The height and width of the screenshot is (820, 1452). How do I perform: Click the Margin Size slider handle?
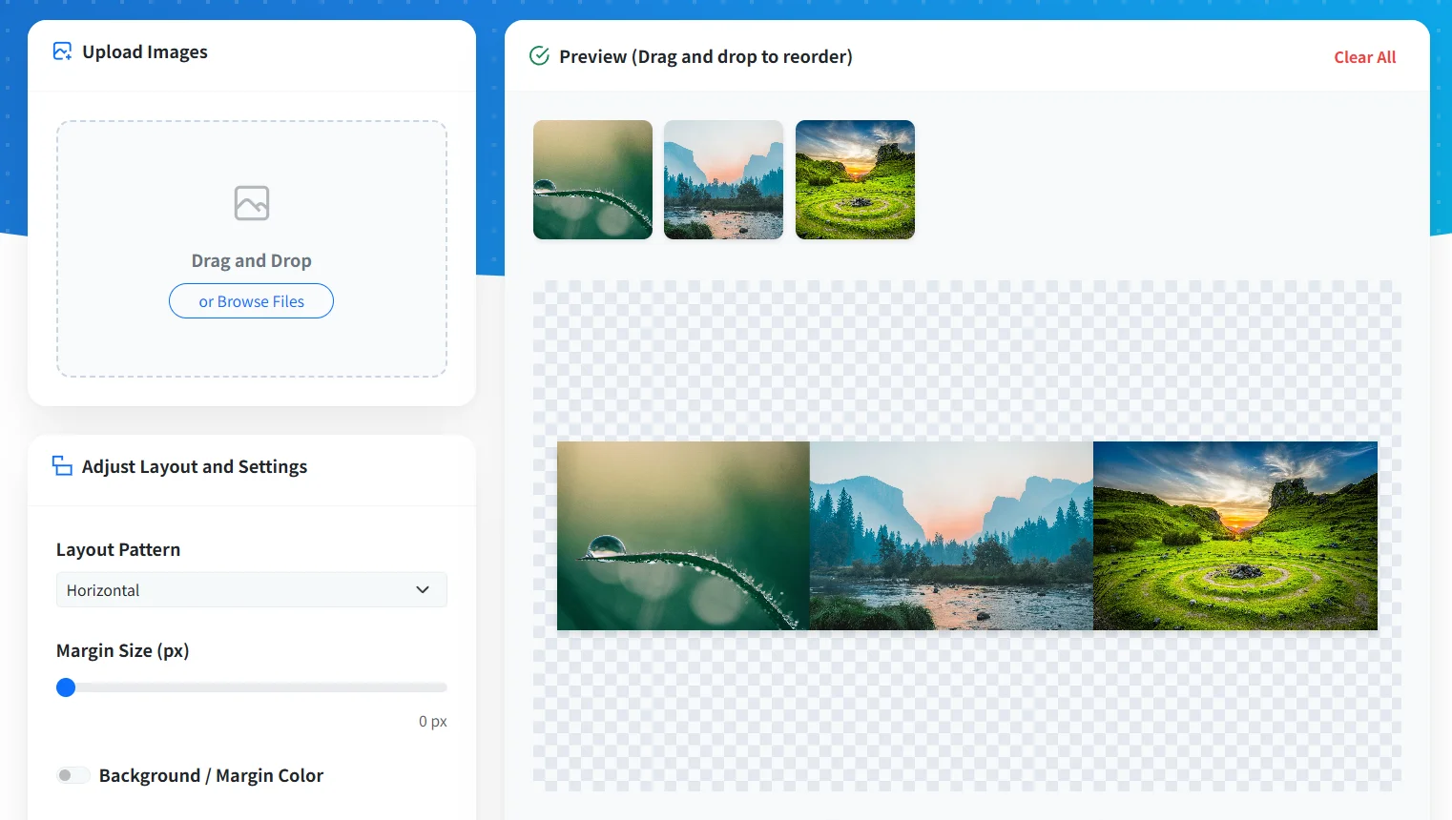coord(66,687)
